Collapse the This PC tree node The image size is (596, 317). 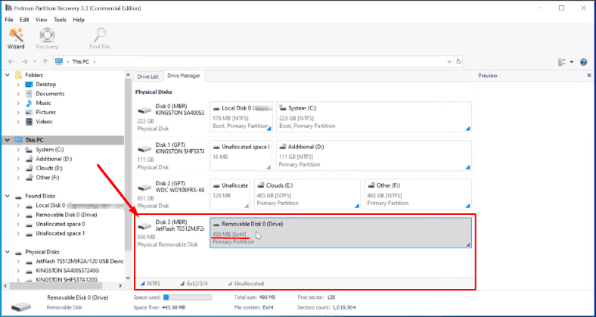8,140
